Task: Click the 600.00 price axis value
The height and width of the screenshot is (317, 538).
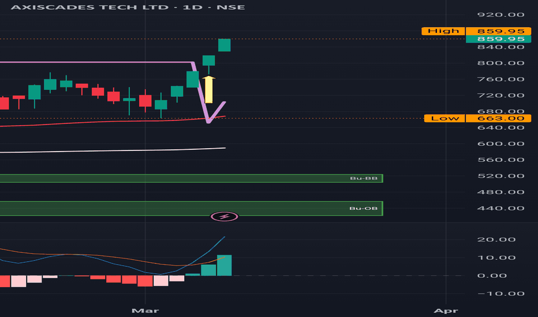Action: [500, 144]
